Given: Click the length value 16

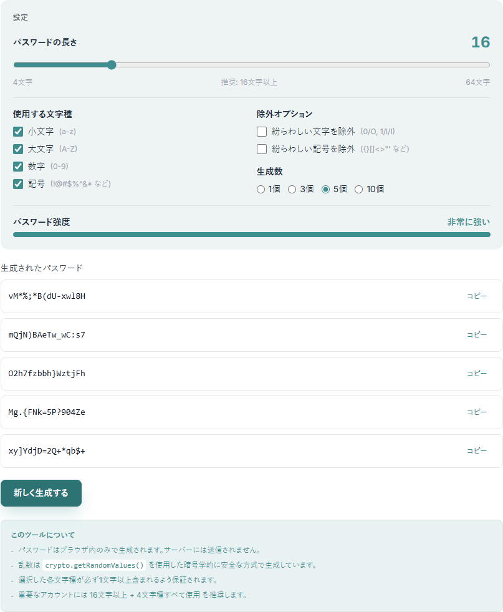Looking at the screenshot, I should 481,42.
